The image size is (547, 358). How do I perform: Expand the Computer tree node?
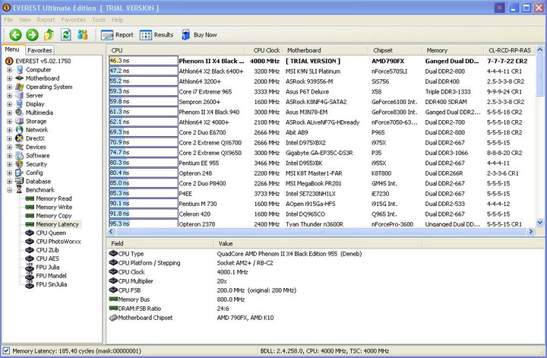click(x=9, y=70)
